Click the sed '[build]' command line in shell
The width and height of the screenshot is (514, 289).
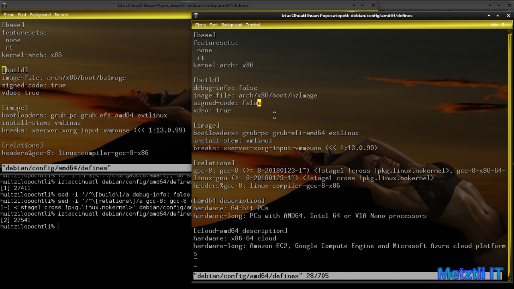click(x=96, y=195)
